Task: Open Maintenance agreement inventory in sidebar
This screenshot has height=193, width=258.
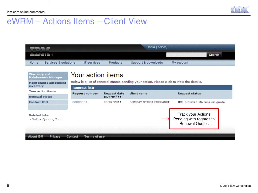Action: [48, 84]
